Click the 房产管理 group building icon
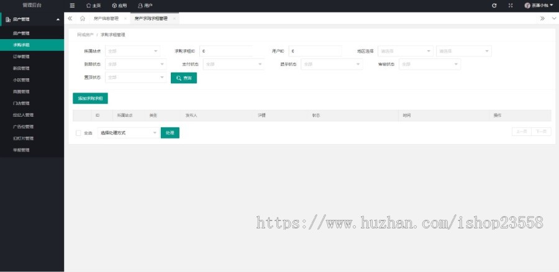 8,20
